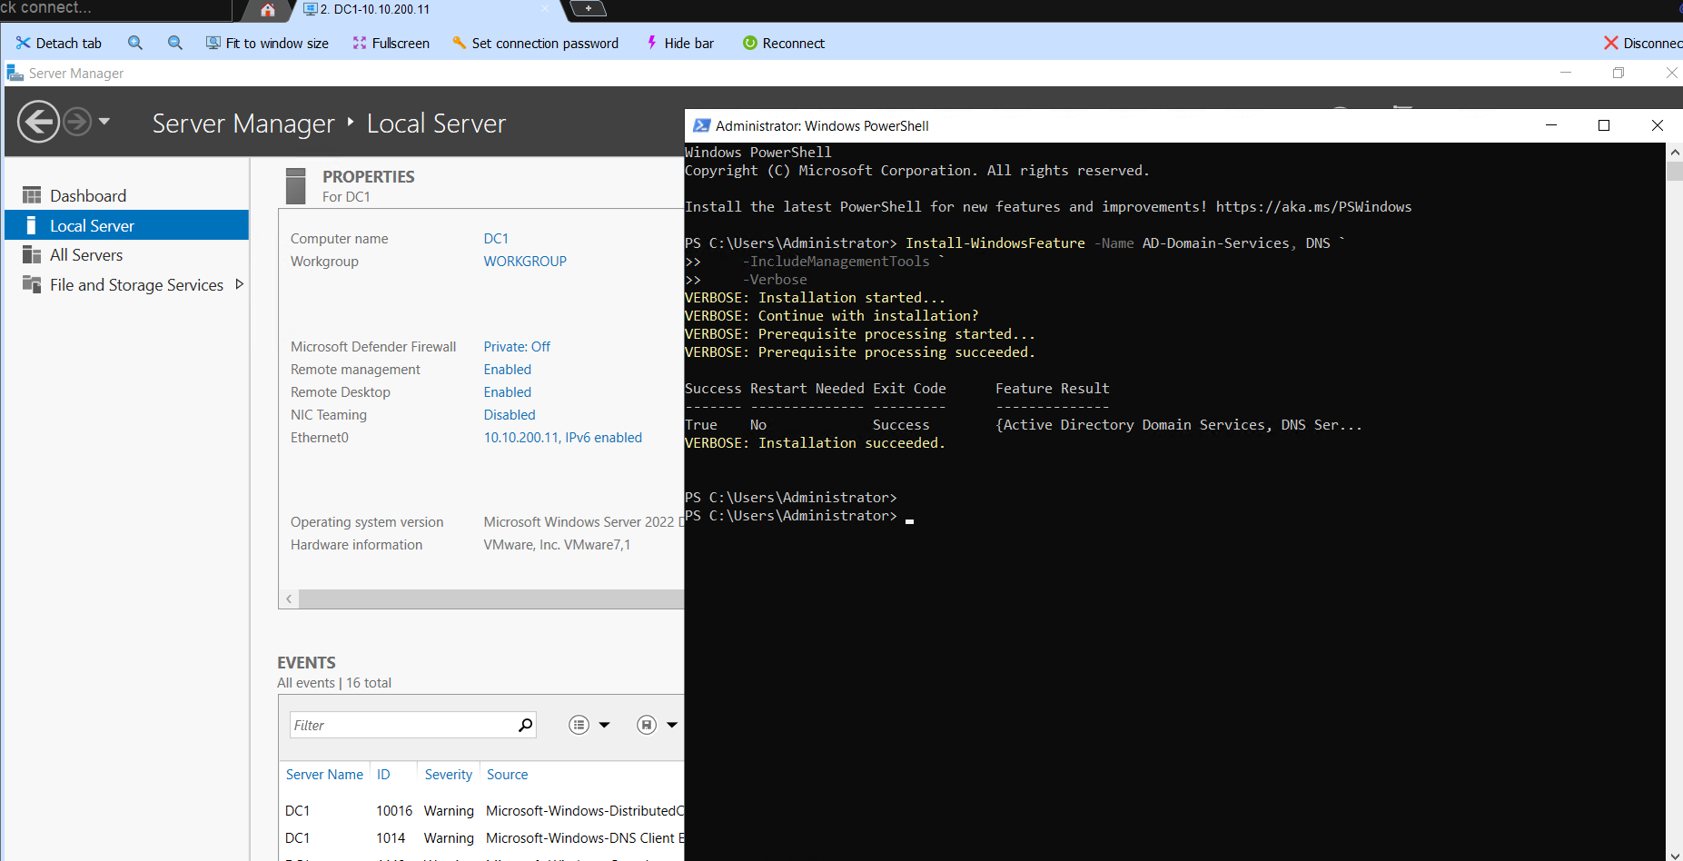Switch to Fullscreen mode
The height and width of the screenshot is (861, 1683).
click(391, 43)
